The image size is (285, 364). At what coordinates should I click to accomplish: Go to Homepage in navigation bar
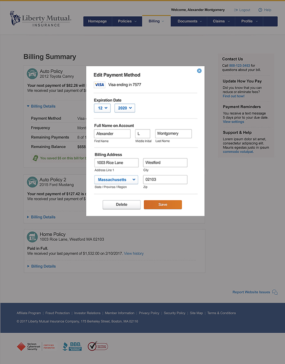point(97,21)
